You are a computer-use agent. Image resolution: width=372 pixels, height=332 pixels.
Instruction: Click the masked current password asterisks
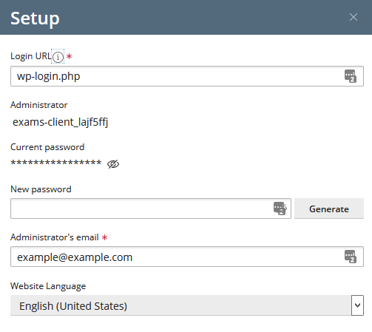click(x=56, y=163)
